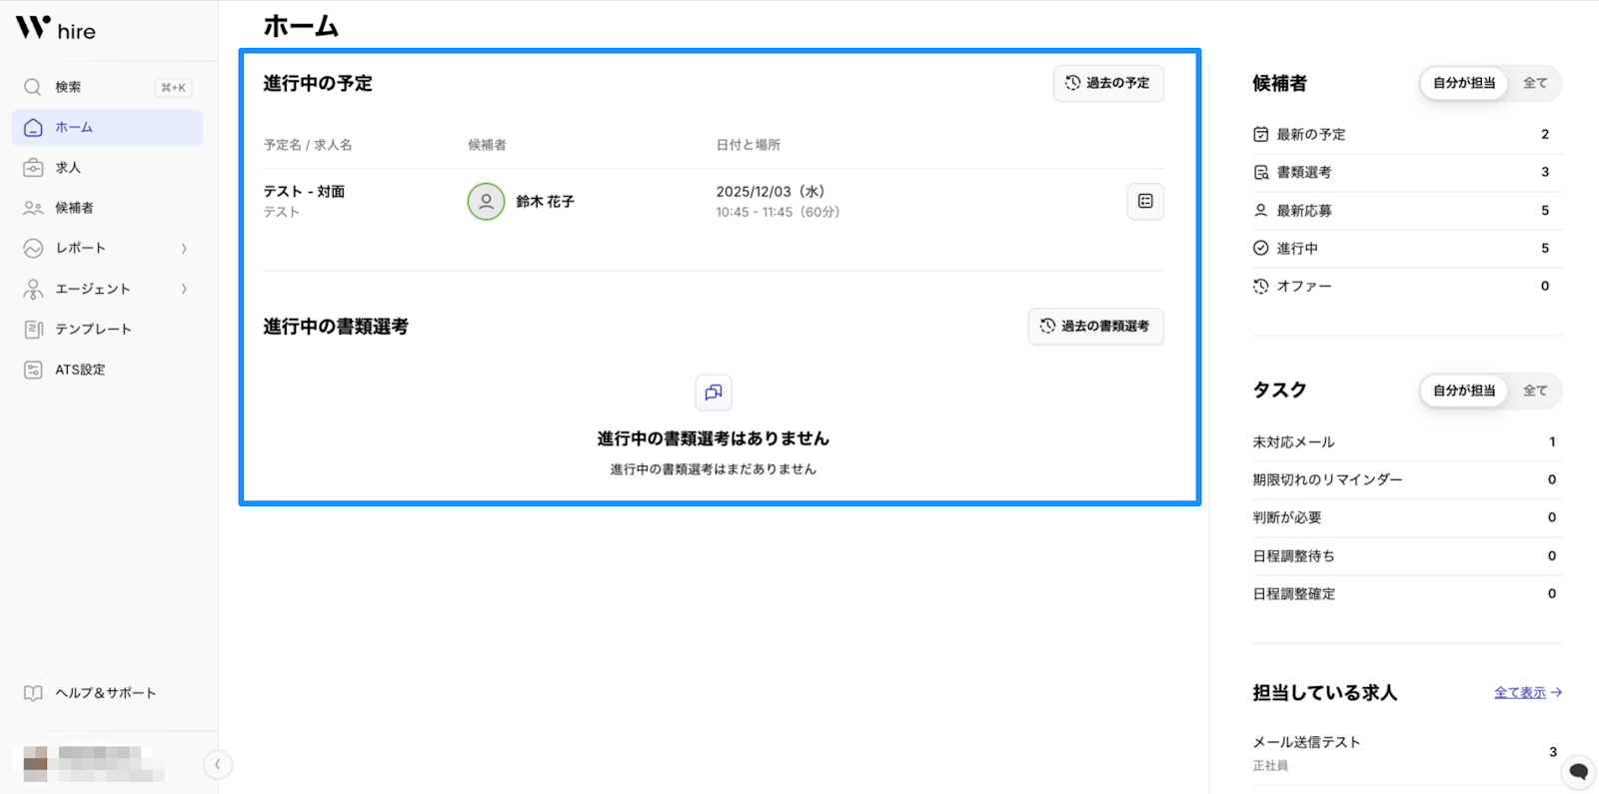The width and height of the screenshot is (1599, 794).
Task: Open the テンプレート menu item
Action: [93, 329]
